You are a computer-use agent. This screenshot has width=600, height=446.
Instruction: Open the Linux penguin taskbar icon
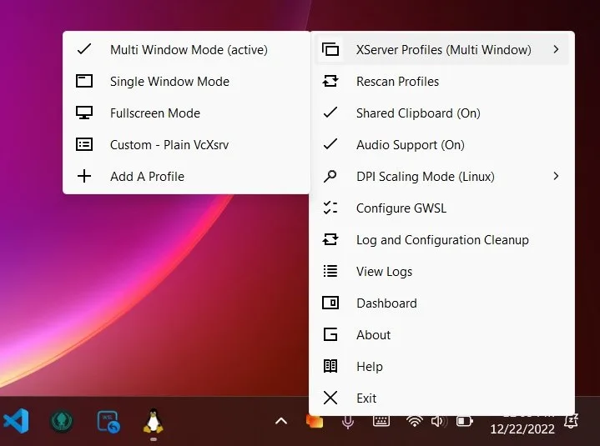154,421
